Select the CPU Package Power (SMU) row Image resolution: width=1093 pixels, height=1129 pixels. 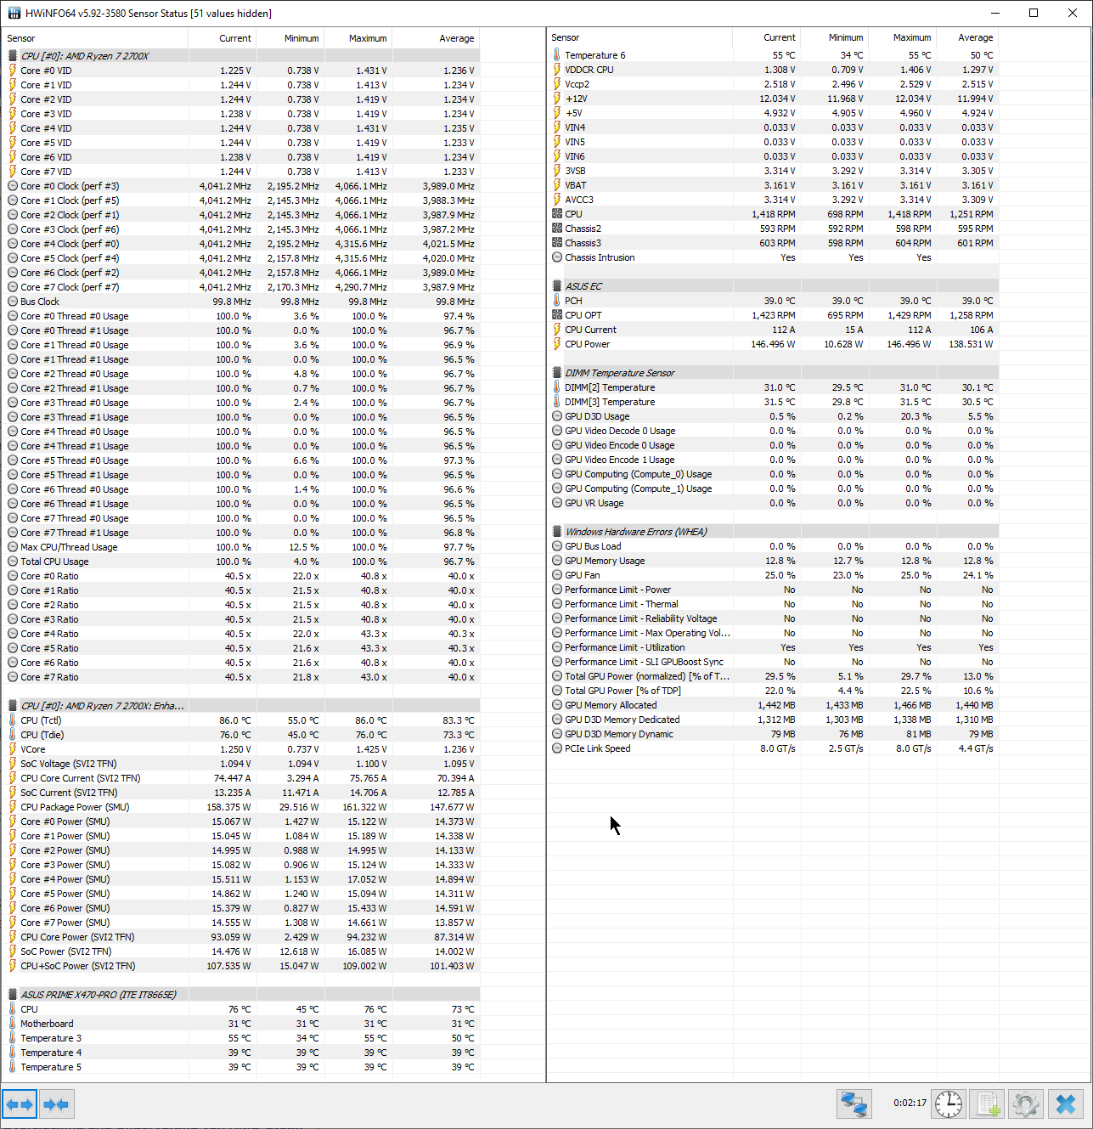241,807
